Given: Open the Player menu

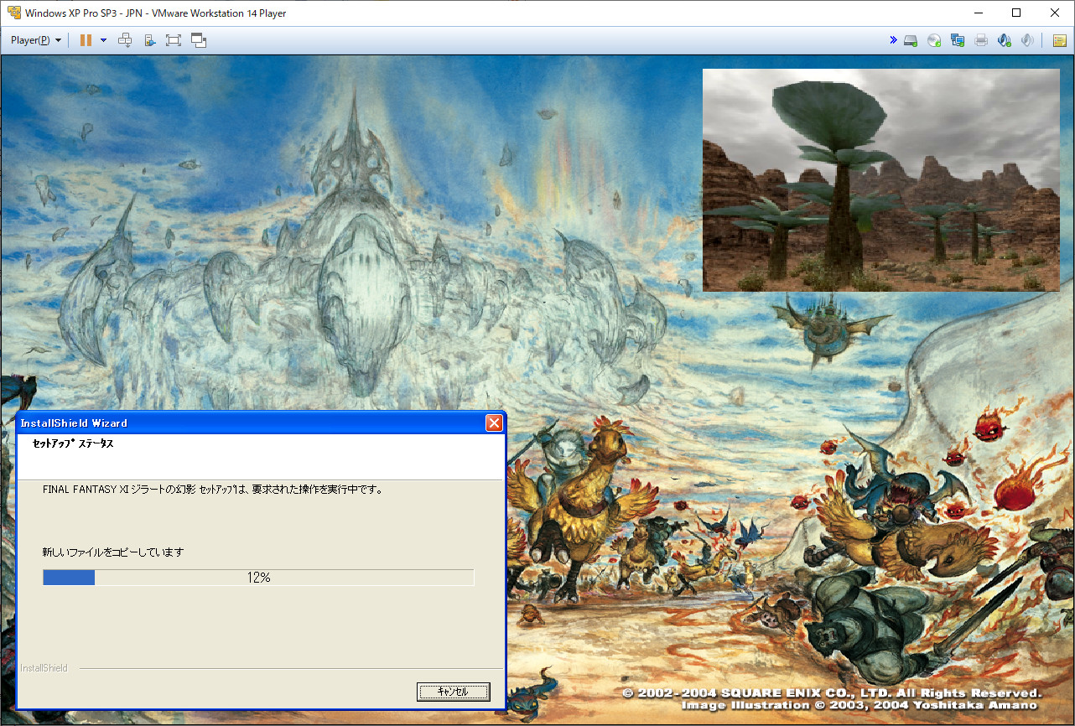Looking at the screenshot, I should [x=35, y=40].
